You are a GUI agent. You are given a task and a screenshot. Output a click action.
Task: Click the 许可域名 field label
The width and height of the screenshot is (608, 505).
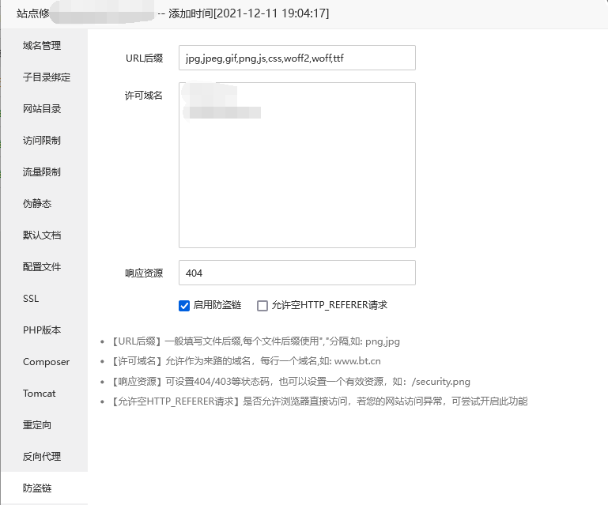coord(143,96)
